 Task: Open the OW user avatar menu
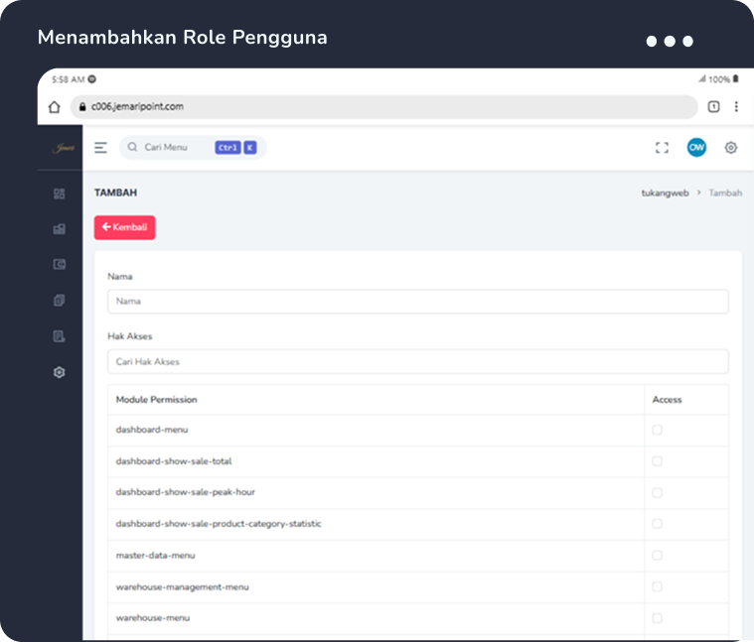tap(696, 147)
